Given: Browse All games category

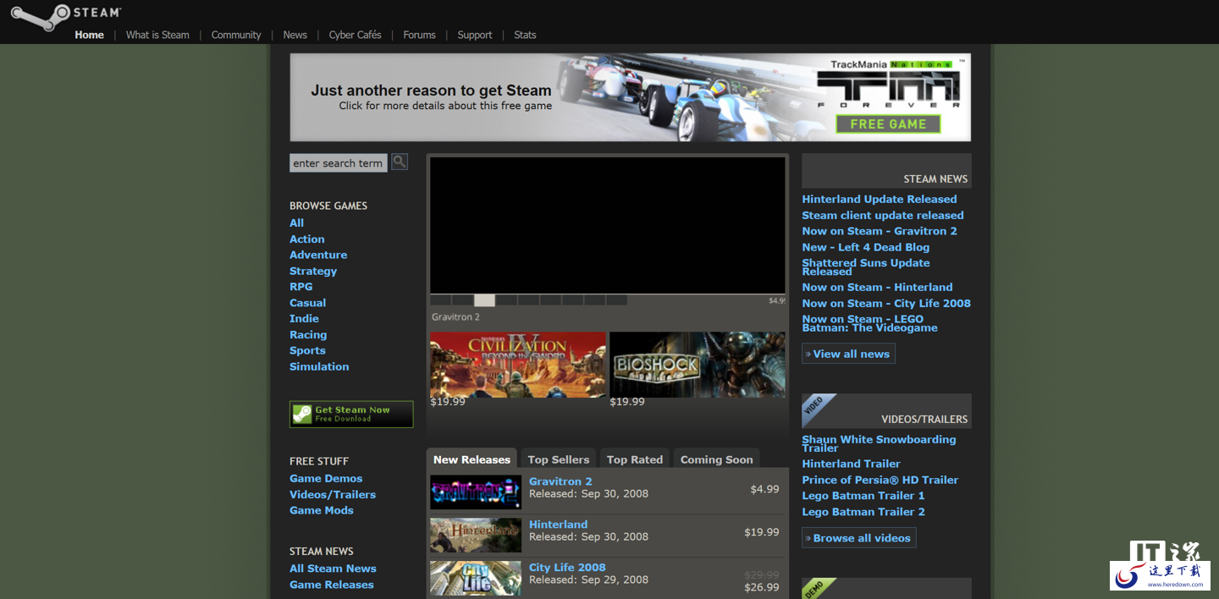Looking at the screenshot, I should click(296, 223).
